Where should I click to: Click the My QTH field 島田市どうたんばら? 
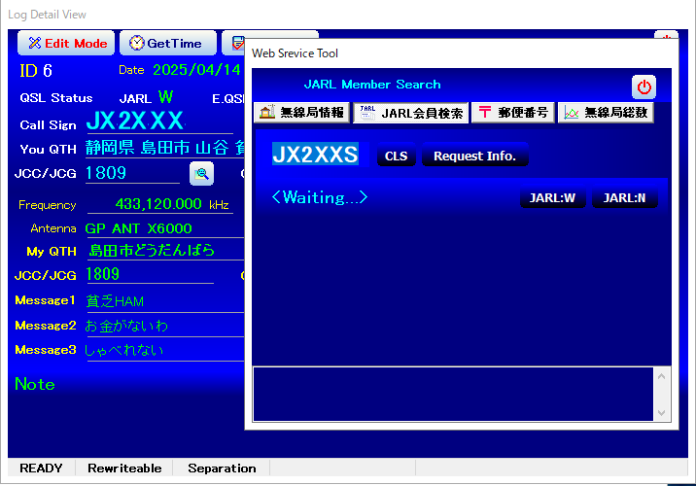[165, 251]
